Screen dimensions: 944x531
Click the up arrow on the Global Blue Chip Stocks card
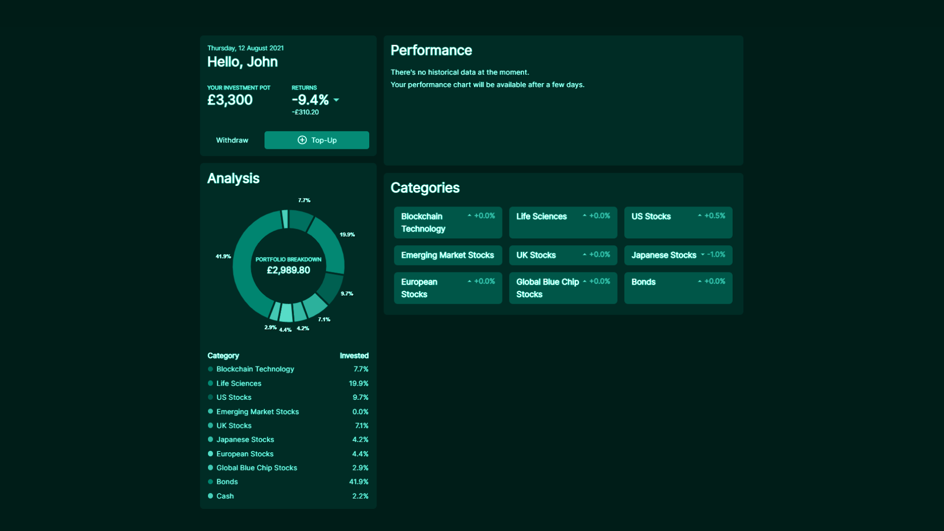[x=585, y=281]
